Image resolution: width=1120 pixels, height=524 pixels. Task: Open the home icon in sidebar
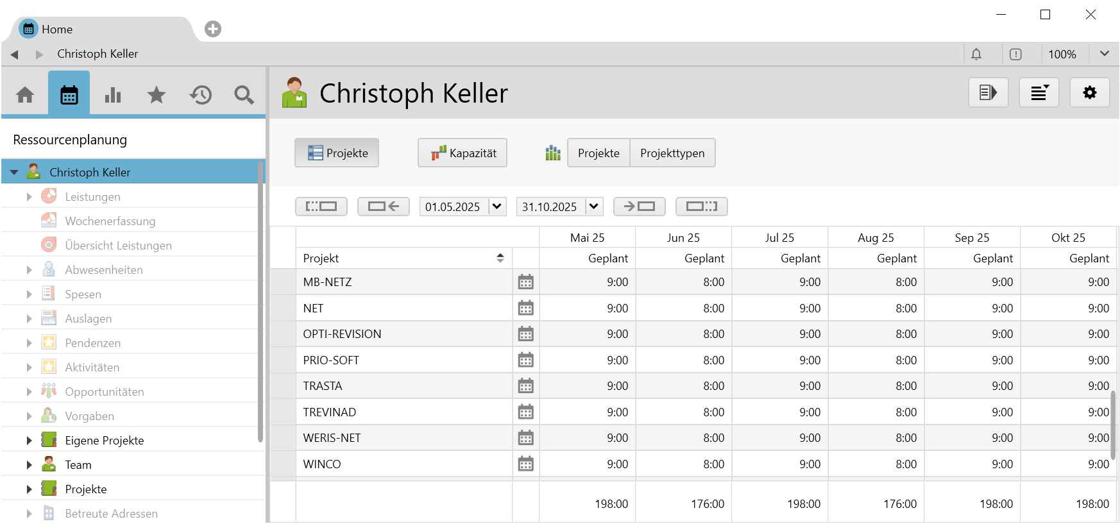25,95
